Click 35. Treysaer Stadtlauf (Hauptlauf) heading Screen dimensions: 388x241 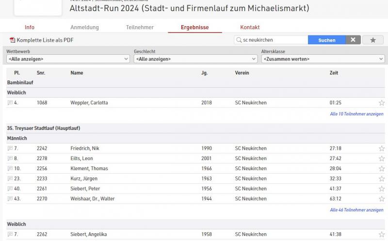pyautogui.click(x=44, y=128)
